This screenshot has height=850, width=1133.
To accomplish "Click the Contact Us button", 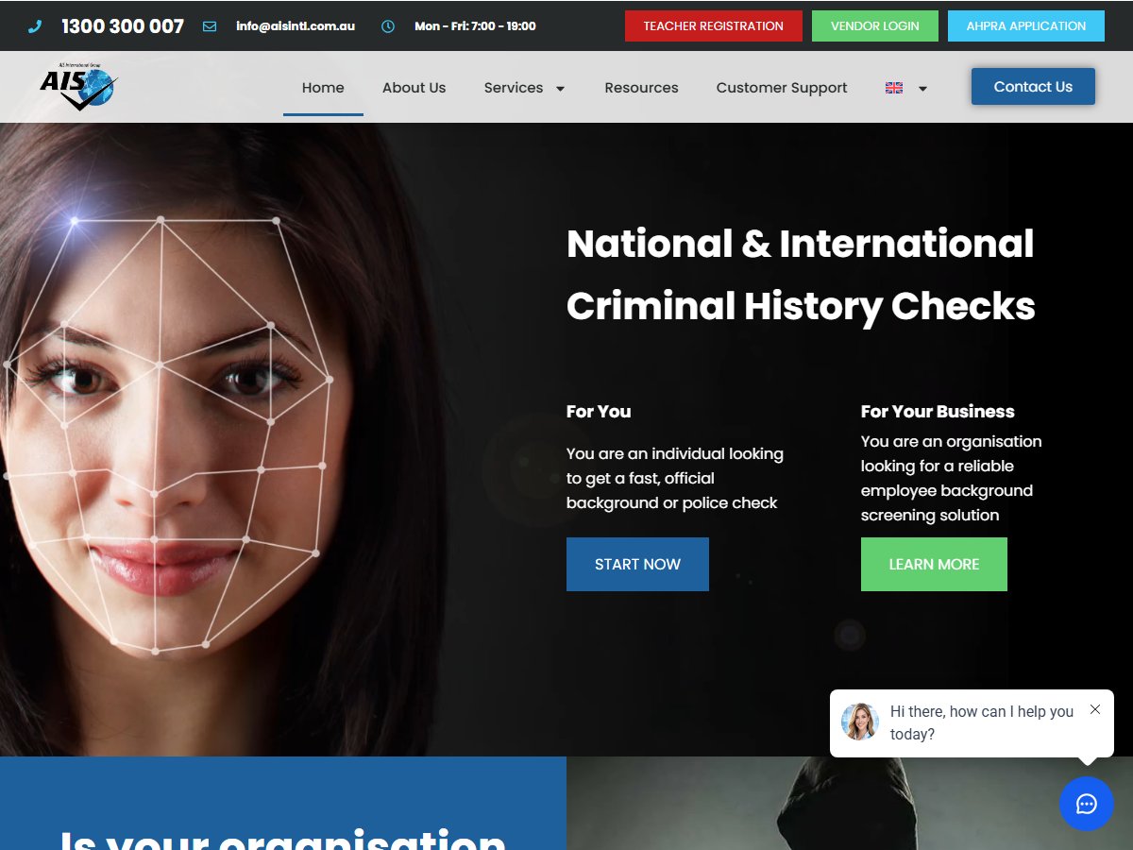I will (x=1033, y=87).
